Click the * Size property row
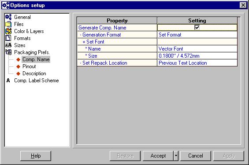The width and height of the screenshot is (249, 165). click(117, 56)
